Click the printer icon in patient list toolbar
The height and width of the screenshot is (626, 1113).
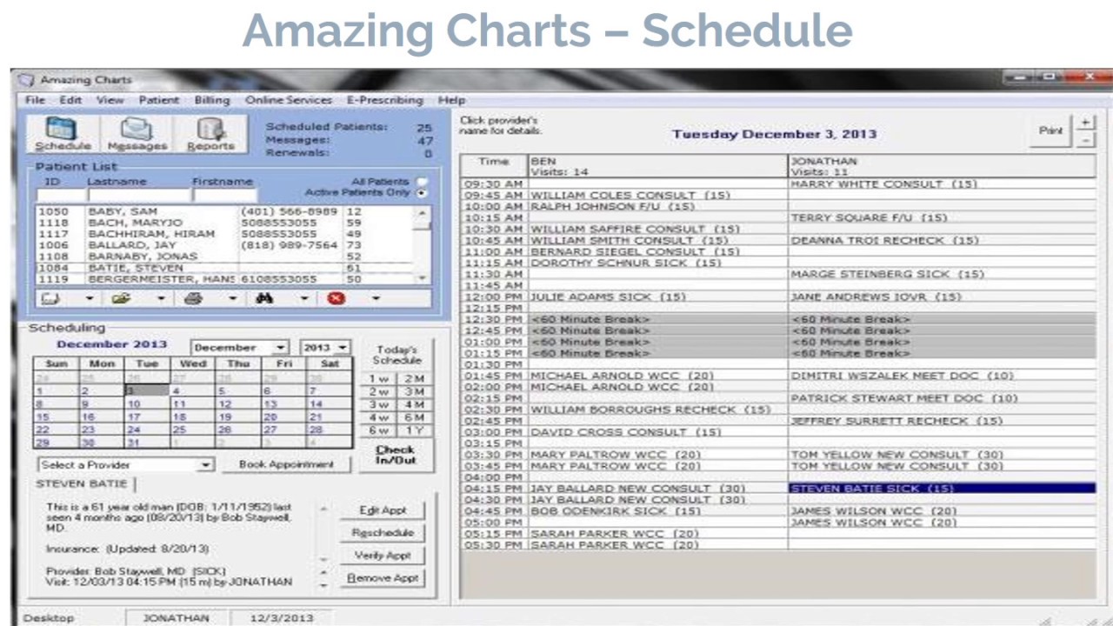click(193, 298)
